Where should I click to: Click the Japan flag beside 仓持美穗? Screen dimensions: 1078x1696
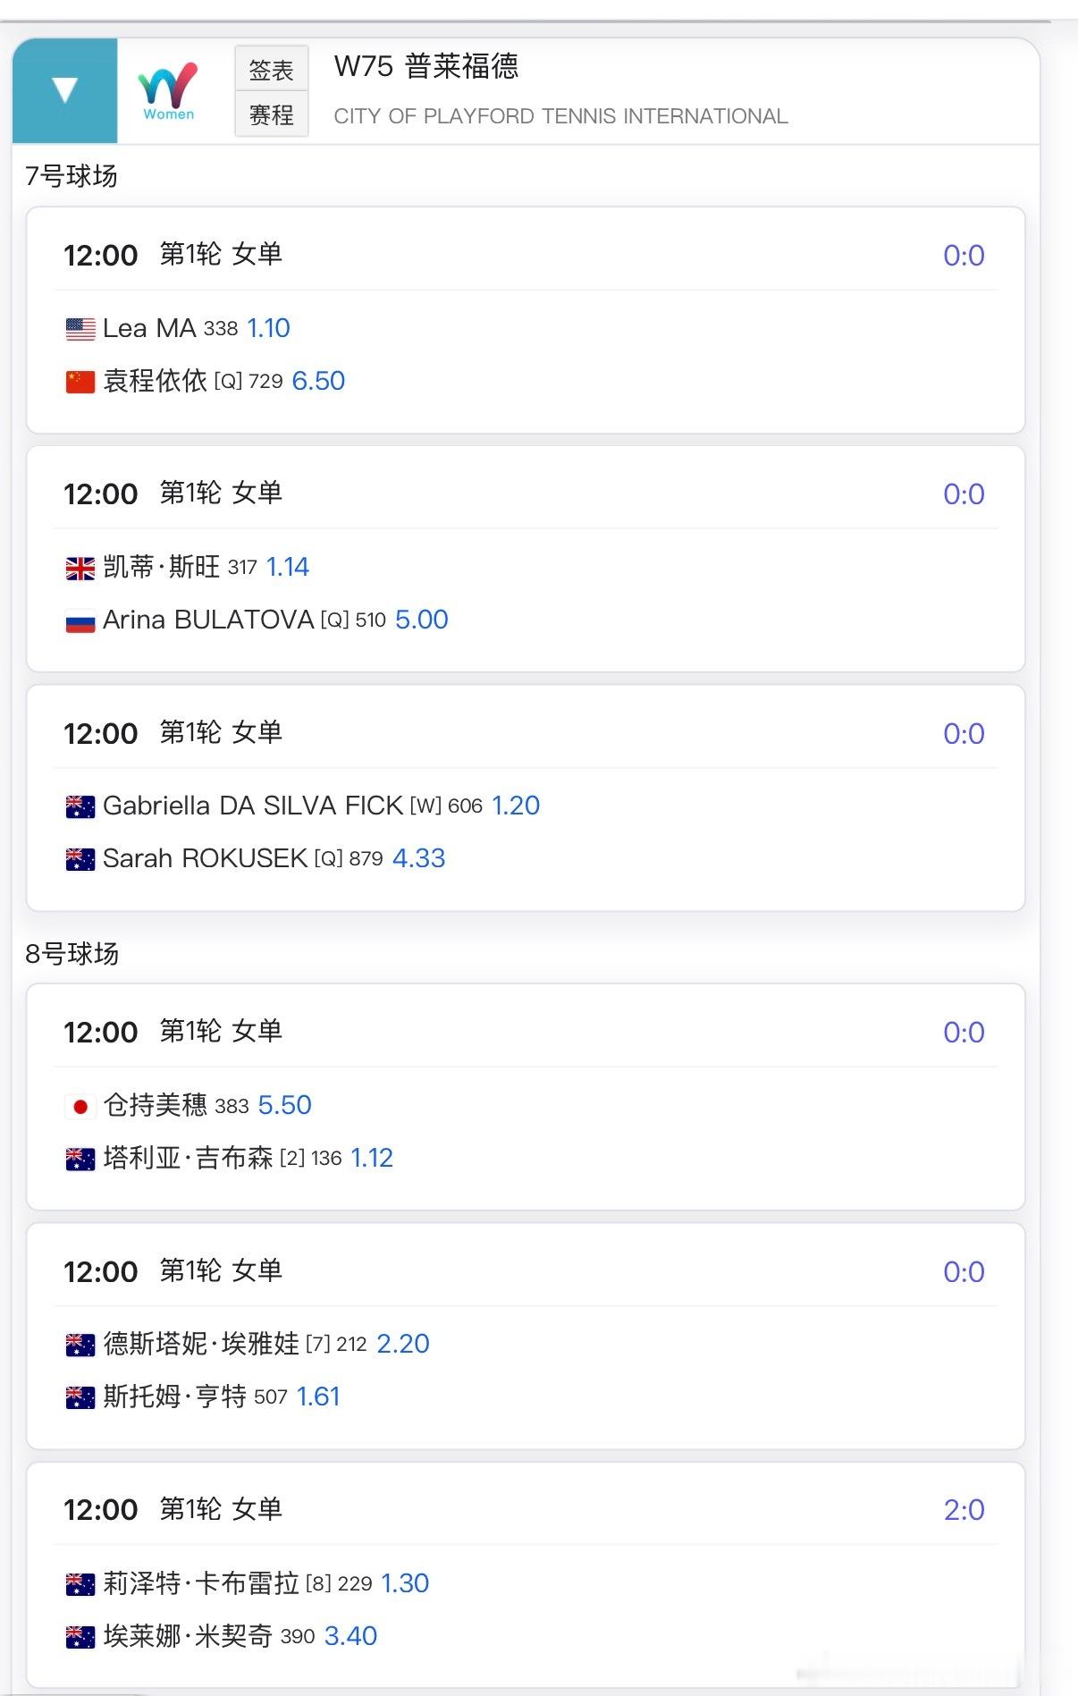pyautogui.click(x=80, y=1106)
